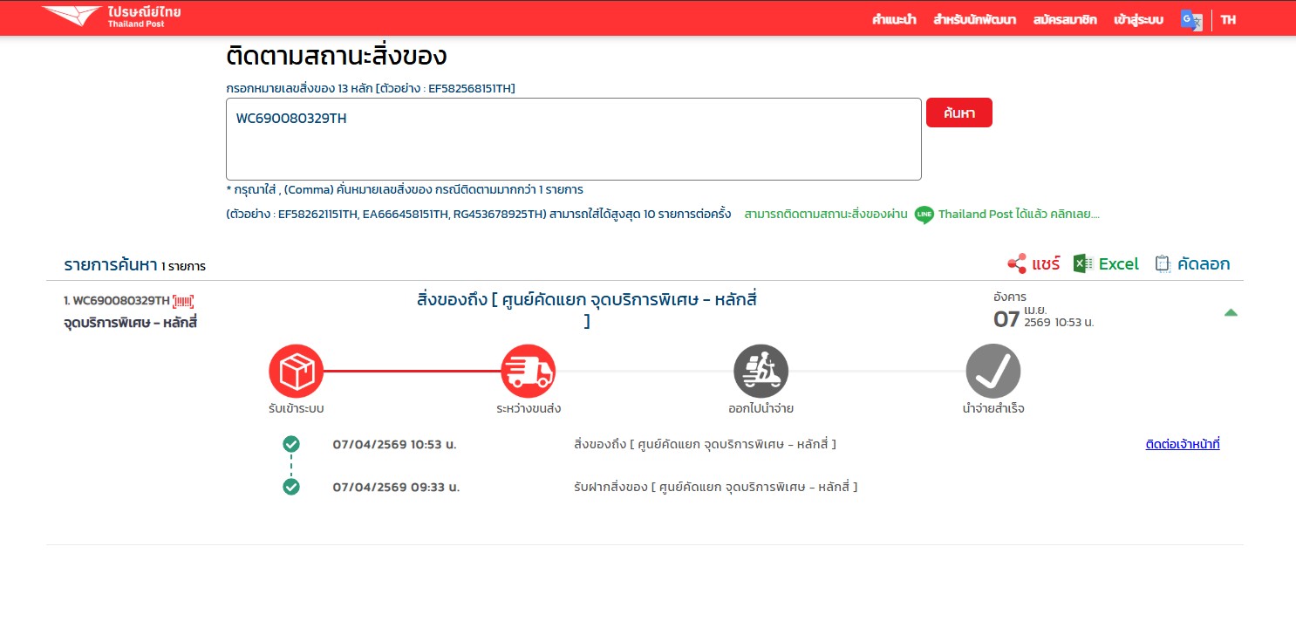
Task: Click the LINE app icon
Action: coord(924,215)
